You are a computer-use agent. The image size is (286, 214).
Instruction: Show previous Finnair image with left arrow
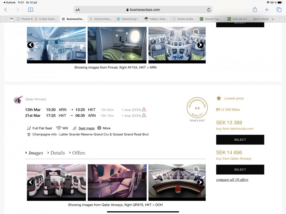click(31, 45)
